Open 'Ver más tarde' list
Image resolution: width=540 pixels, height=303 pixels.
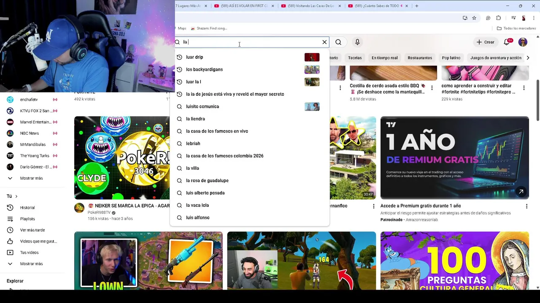pyautogui.click(x=32, y=230)
